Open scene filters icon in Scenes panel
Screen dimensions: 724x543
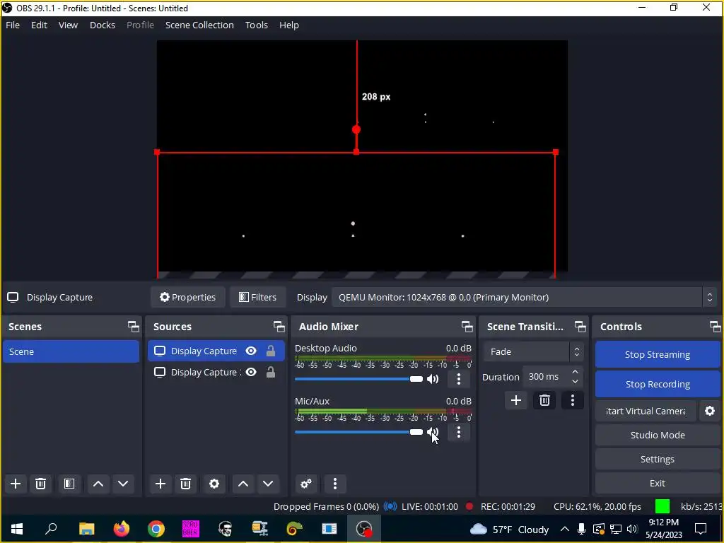[x=69, y=484]
